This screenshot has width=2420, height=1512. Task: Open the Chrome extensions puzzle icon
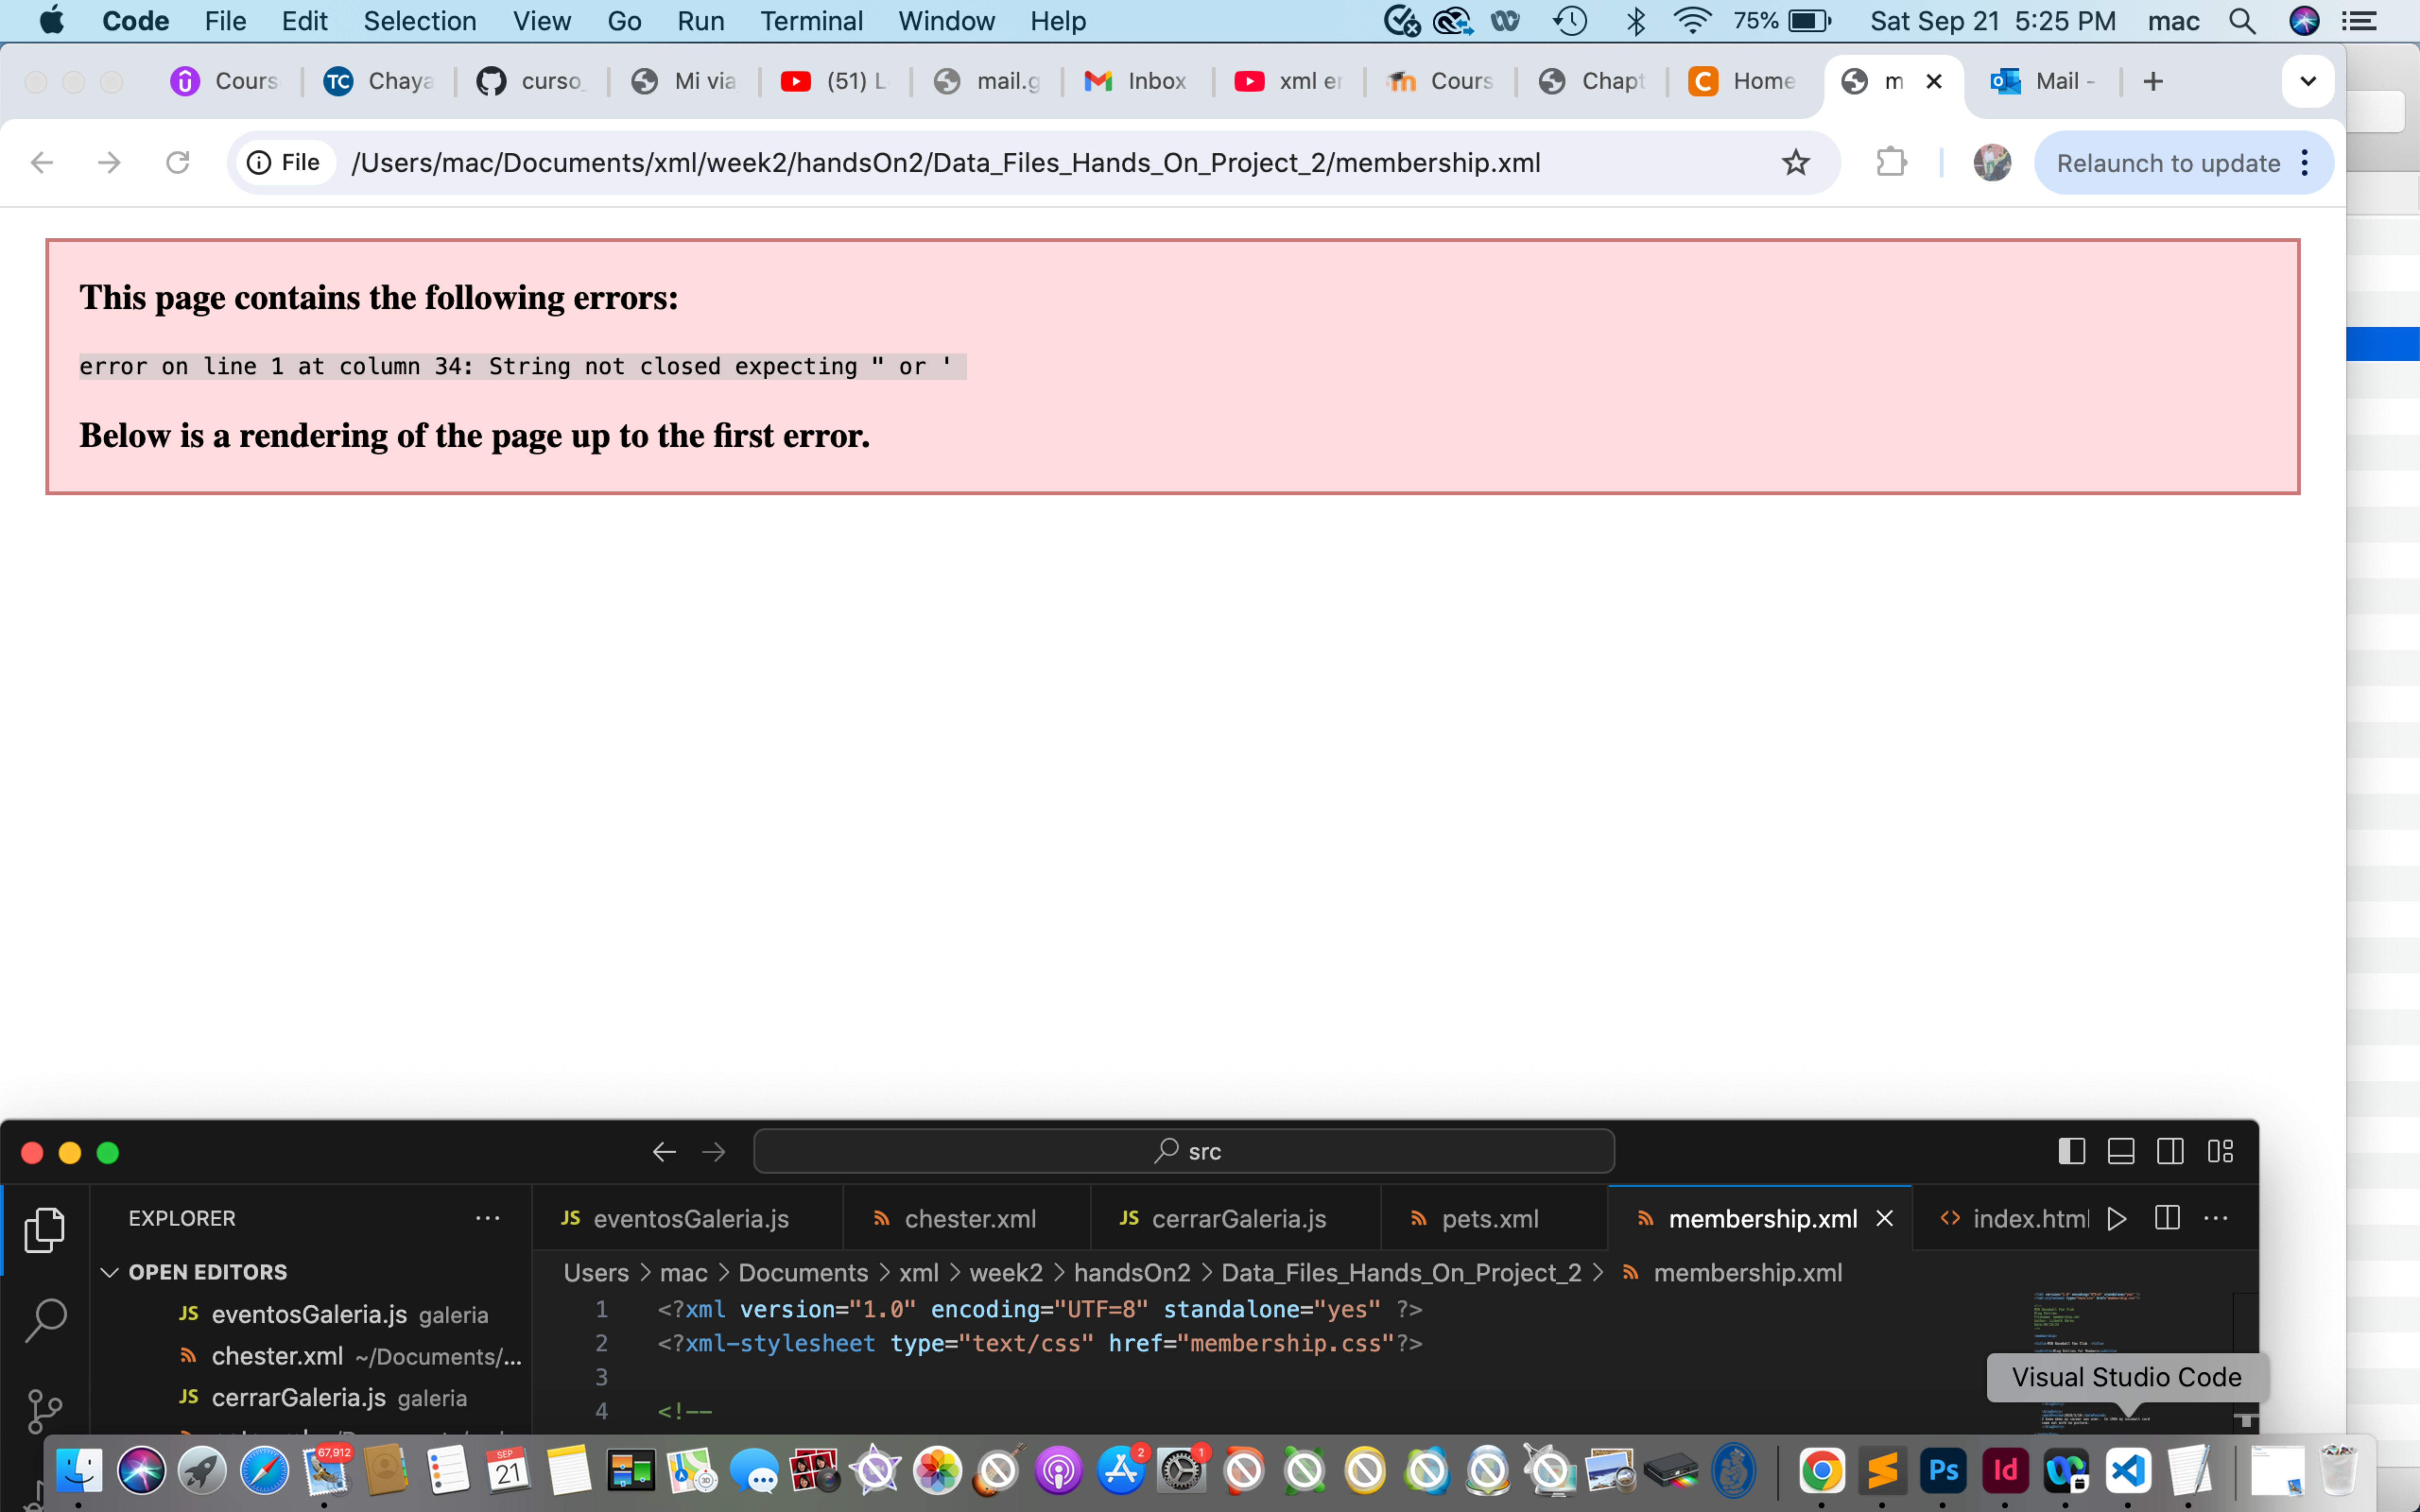[1890, 162]
